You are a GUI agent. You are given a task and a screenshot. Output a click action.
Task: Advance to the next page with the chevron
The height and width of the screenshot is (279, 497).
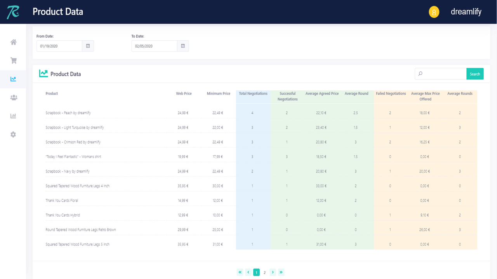click(x=273, y=272)
